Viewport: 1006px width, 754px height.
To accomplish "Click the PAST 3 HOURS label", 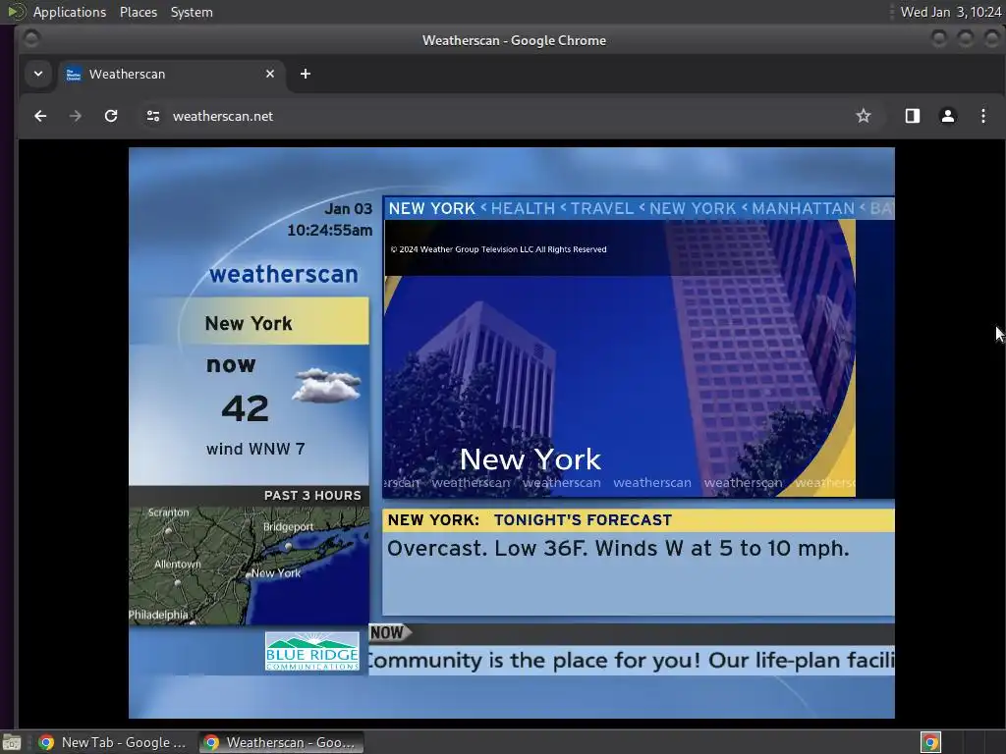I will tap(312, 496).
